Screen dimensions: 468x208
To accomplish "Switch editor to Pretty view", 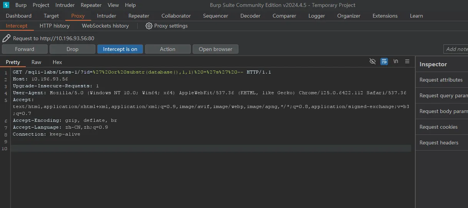I will tap(13, 62).
